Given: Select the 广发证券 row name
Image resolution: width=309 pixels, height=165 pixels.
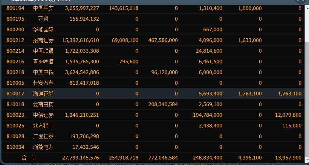Looking at the screenshot, I should pyautogui.click(x=43, y=136).
